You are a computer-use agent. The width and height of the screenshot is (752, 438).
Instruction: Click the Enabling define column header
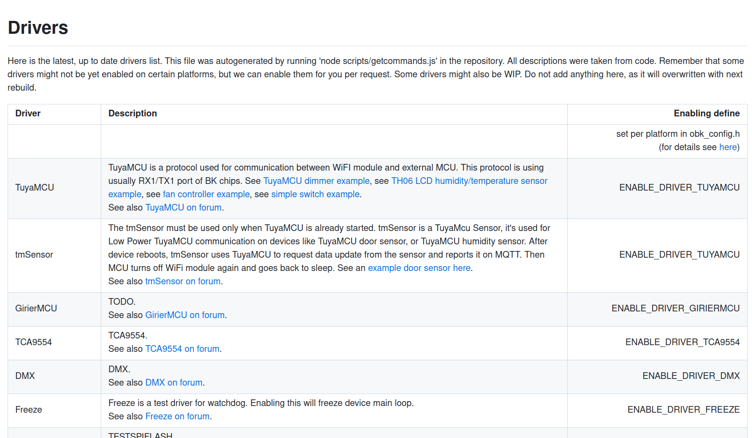coord(706,113)
